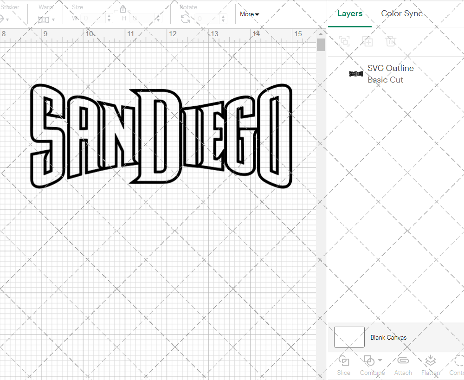Image resolution: width=464 pixels, height=380 pixels.
Task: Click the Attach paperclip icon
Action: (403, 361)
